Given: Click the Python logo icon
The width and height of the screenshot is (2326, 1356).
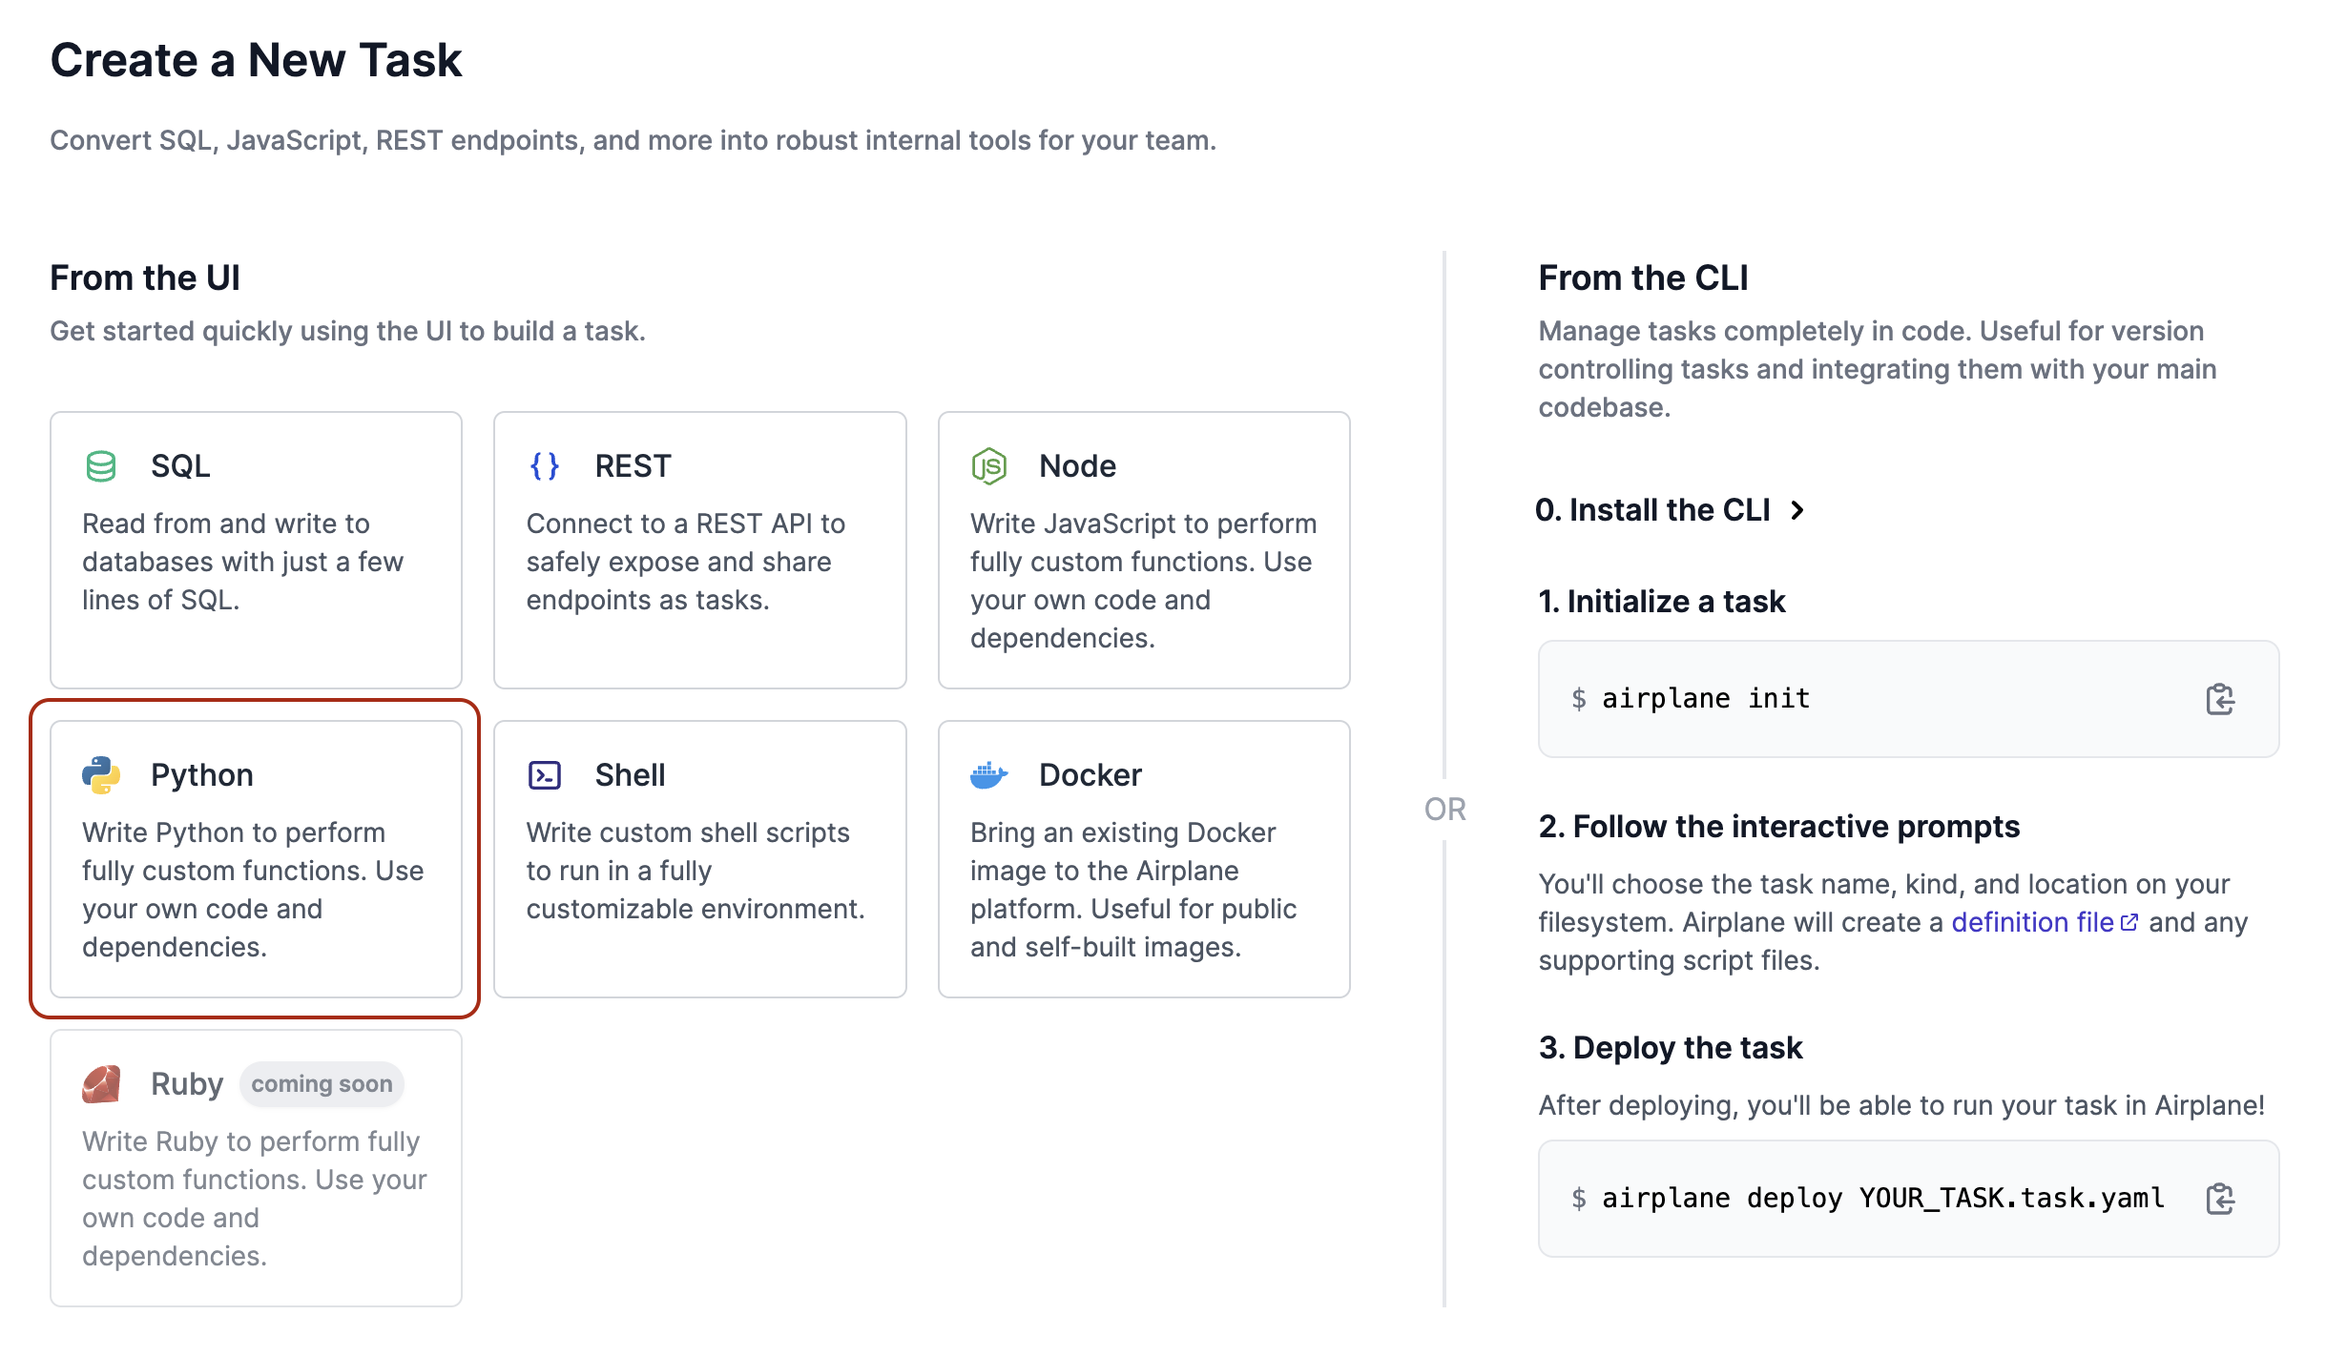Looking at the screenshot, I should click(x=101, y=775).
